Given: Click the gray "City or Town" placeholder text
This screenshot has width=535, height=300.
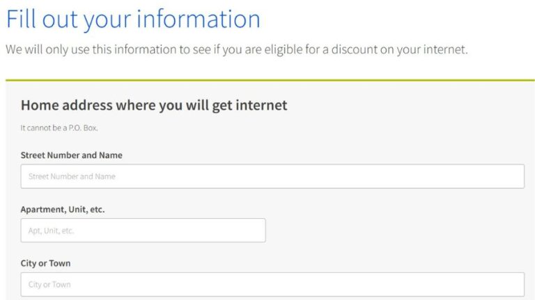Looking at the screenshot, I should pyautogui.click(x=49, y=285).
